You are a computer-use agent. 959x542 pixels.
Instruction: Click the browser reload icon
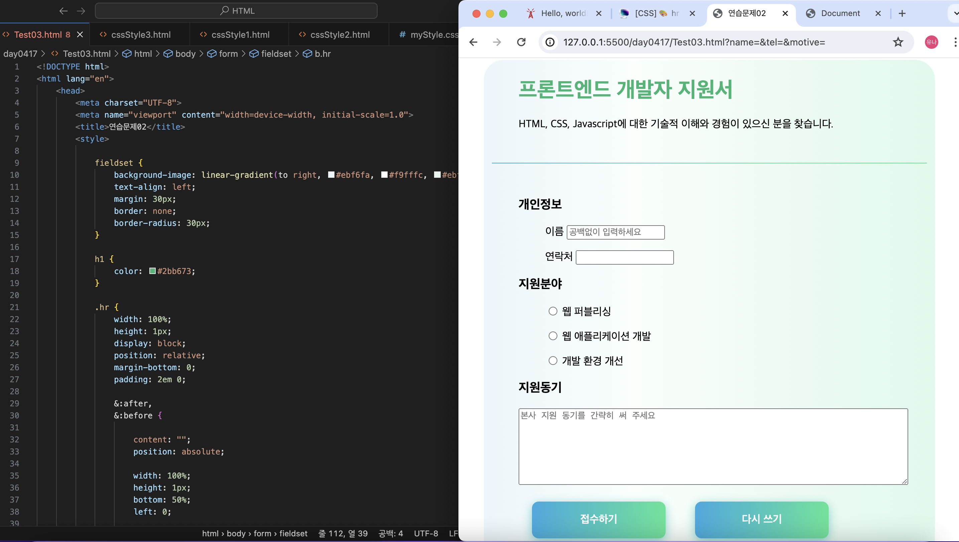click(x=521, y=42)
